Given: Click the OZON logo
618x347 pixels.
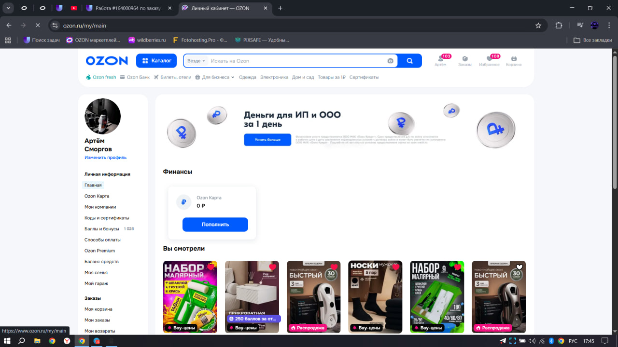Looking at the screenshot, I should click(107, 61).
